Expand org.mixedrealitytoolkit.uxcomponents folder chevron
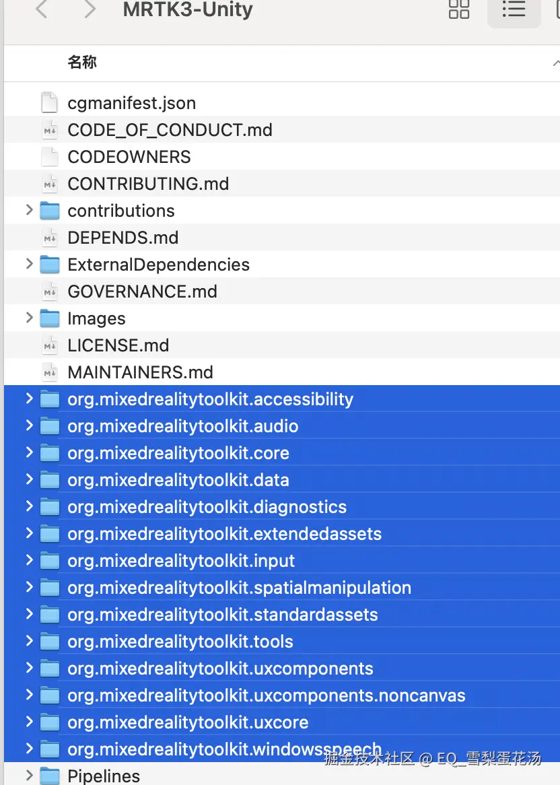The image size is (560, 785). click(29, 668)
